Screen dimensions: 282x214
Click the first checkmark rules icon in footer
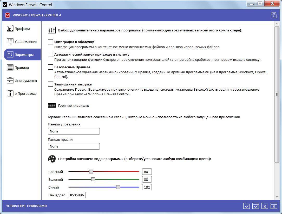pos(246,206)
